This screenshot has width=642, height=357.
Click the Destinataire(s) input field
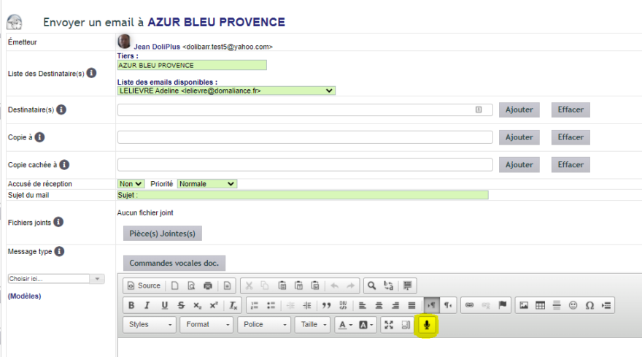pos(305,110)
